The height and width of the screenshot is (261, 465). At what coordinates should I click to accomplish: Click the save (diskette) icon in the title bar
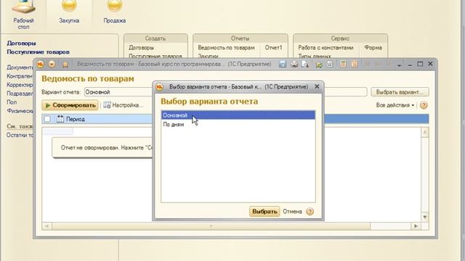pyautogui.click(x=283, y=64)
